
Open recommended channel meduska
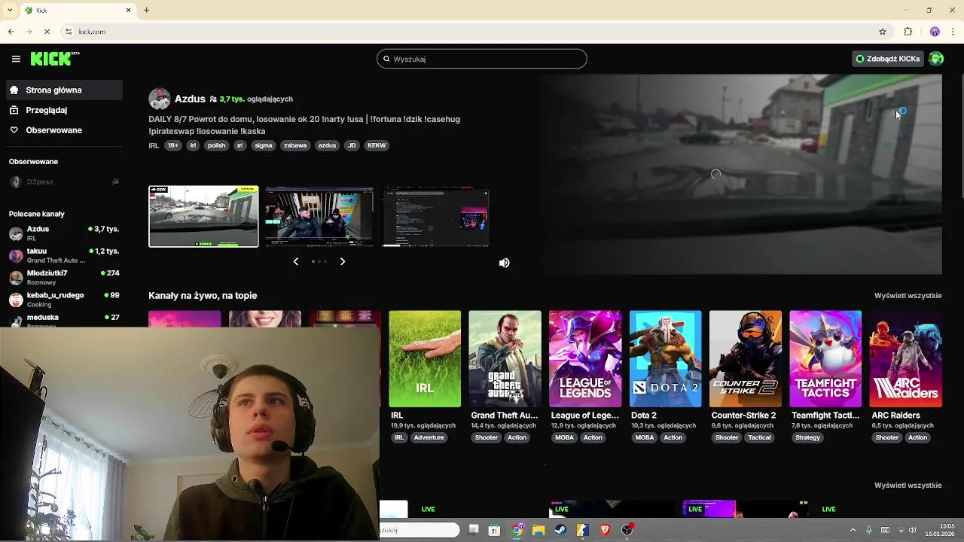tap(63, 319)
